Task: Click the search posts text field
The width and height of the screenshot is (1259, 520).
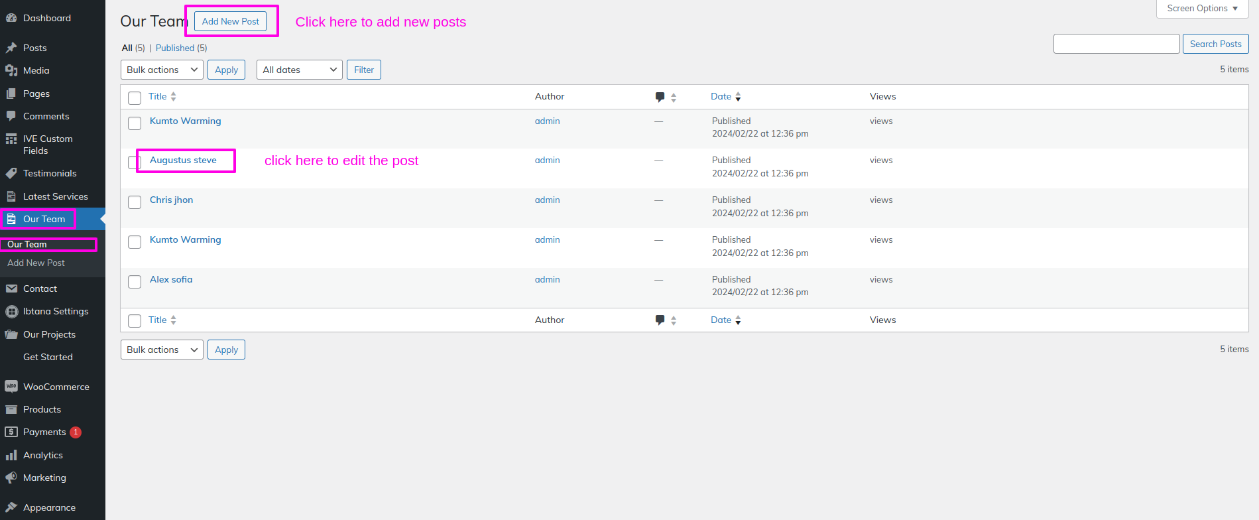Action: pyautogui.click(x=1116, y=44)
